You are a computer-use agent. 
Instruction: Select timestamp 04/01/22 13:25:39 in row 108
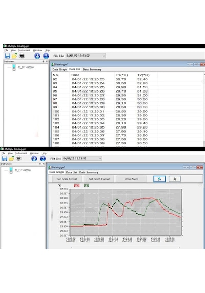[88, 143]
